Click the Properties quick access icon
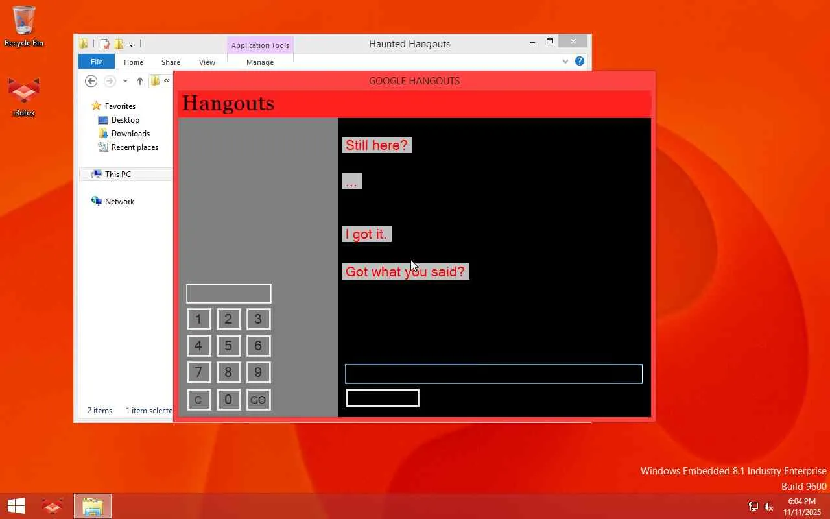 (x=104, y=44)
